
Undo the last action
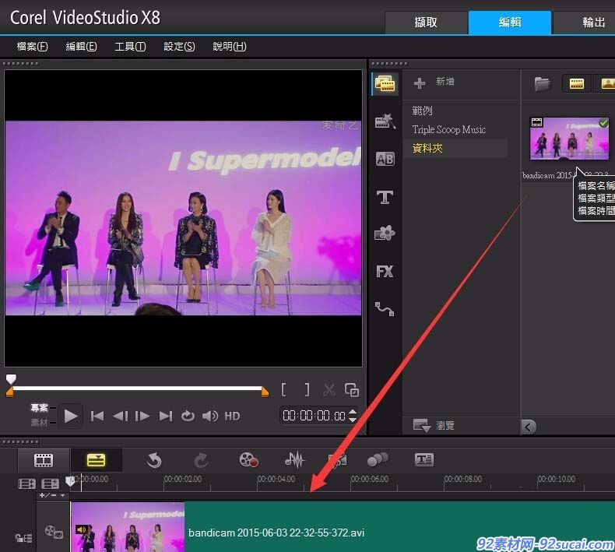point(154,460)
